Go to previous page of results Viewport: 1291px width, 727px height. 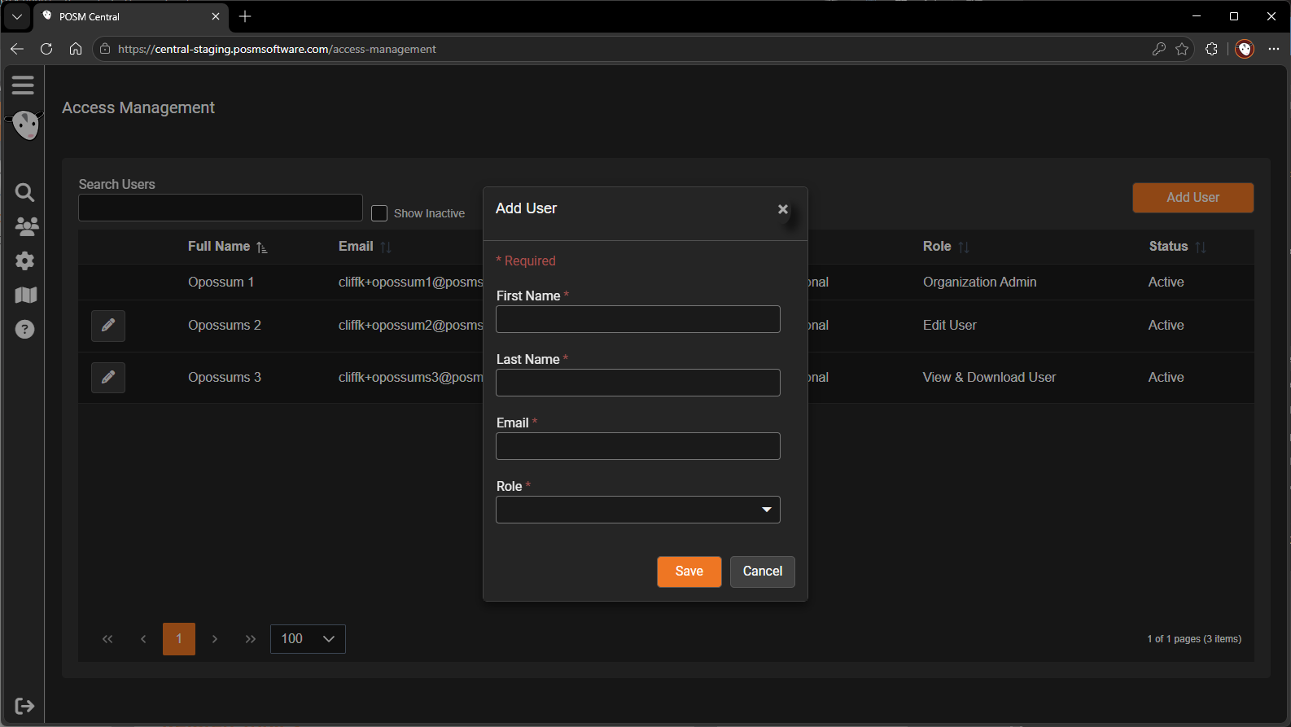[x=143, y=639]
